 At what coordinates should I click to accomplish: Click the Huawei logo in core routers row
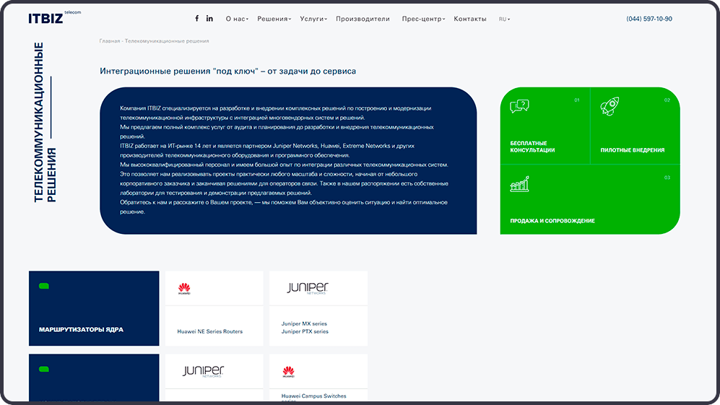point(184,289)
